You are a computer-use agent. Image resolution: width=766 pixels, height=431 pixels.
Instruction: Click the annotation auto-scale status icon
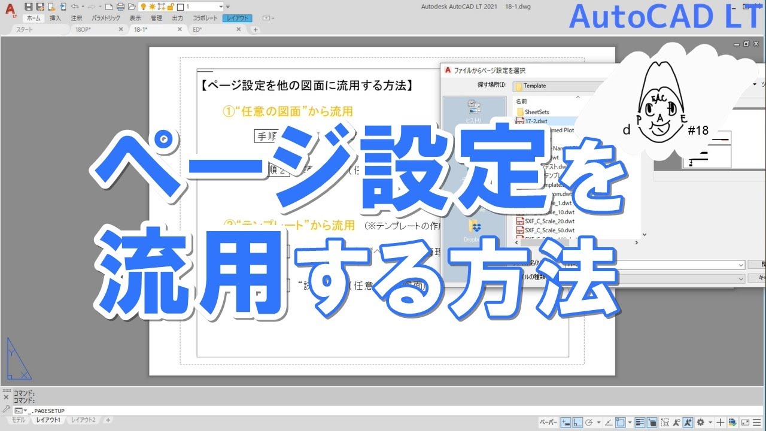pos(688,422)
